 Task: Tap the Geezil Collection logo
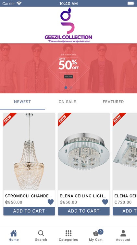pos(68,25)
